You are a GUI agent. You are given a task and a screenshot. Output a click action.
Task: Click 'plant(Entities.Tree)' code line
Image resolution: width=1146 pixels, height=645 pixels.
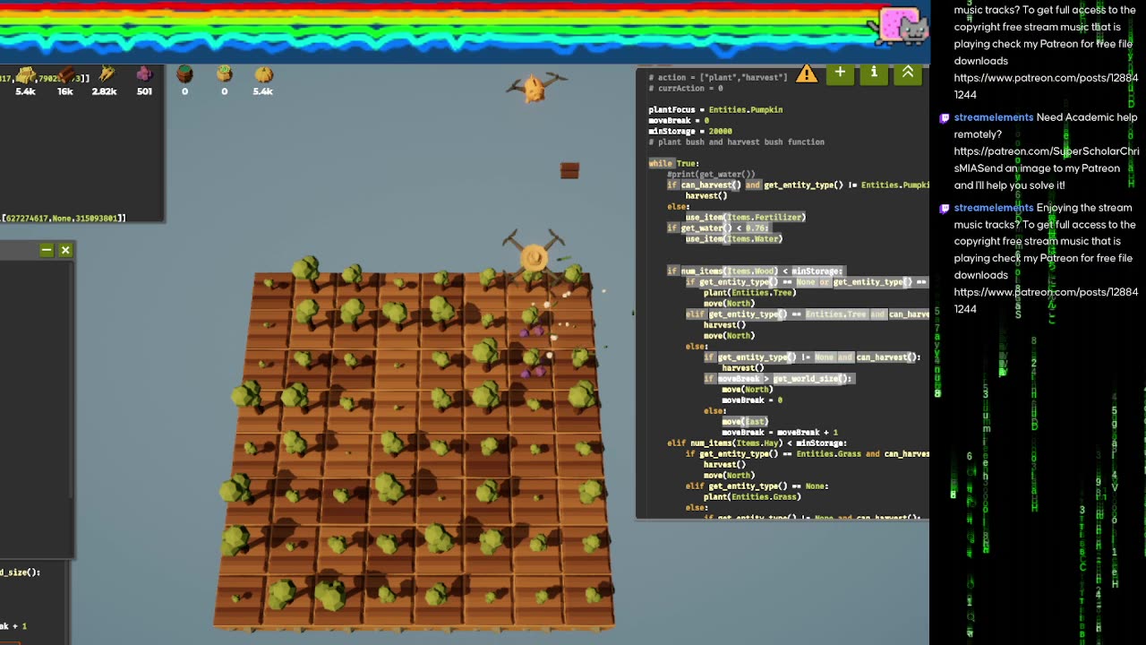pyautogui.click(x=749, y=292)
